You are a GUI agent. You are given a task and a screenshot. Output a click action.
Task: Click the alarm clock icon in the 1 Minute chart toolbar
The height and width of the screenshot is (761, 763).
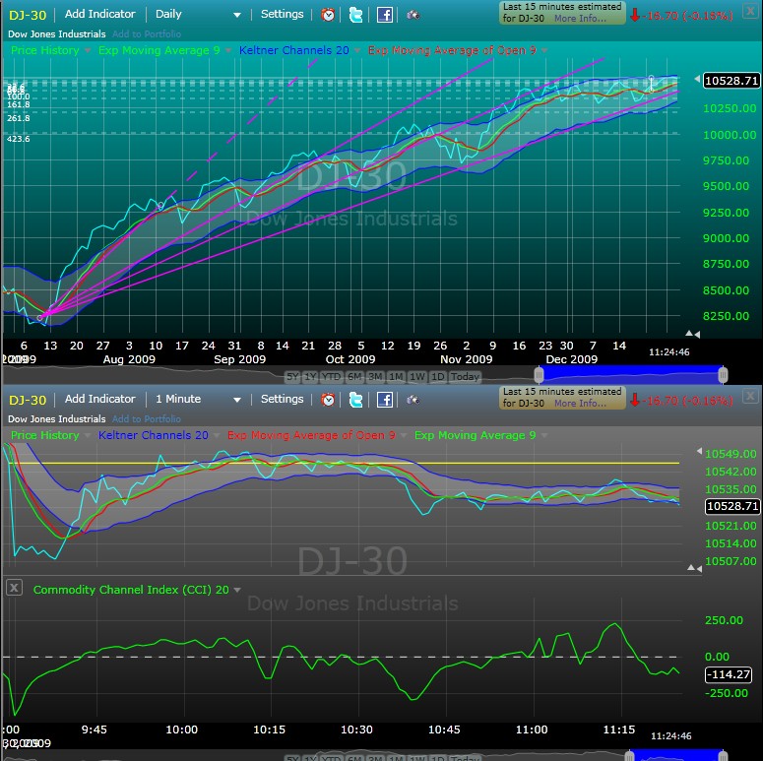point(328,400)
